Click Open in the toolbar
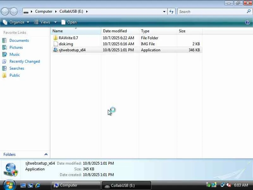Screen dimensions: 253x190 [69, 22]
